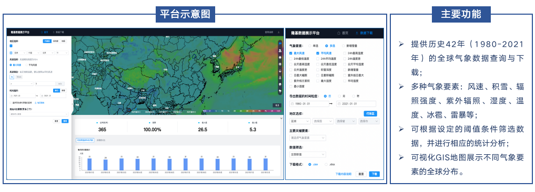Select the sun irradiance layer icon
This screenshot has height=192, width=535.
pyautogui.click(x=280, y=58)
